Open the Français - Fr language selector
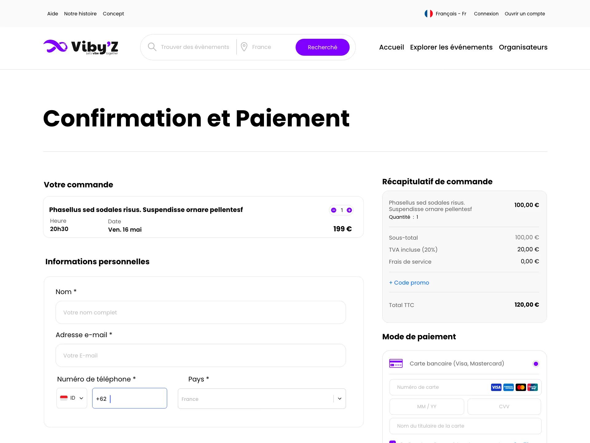 [x=445, y=14]
